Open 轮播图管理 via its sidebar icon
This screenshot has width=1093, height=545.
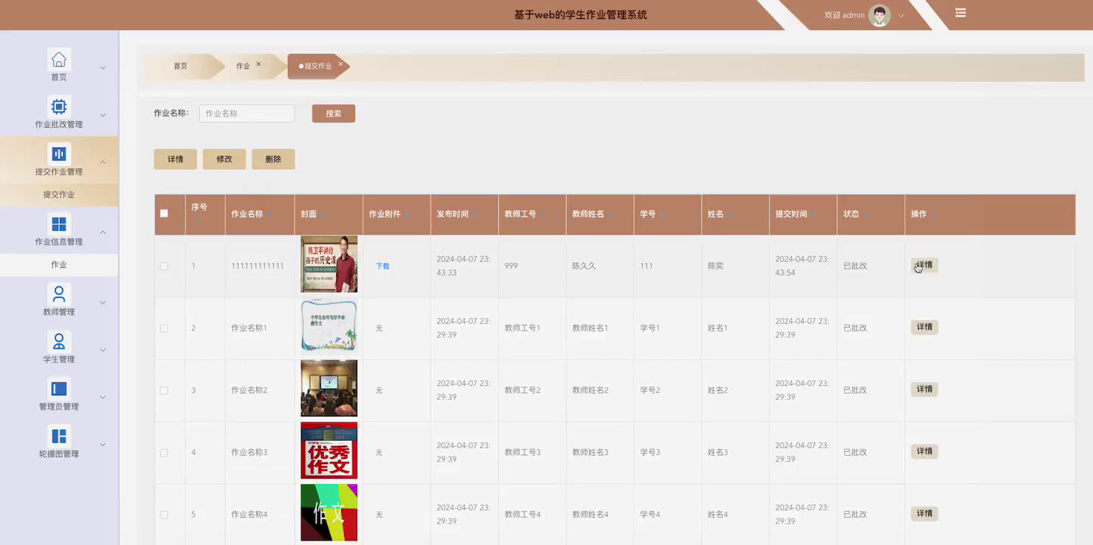tap(58, 435)
